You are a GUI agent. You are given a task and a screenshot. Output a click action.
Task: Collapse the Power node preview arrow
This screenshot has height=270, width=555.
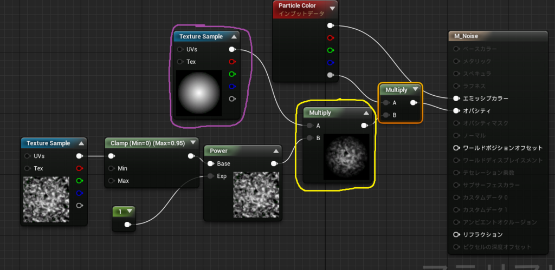tap(276, 151)
